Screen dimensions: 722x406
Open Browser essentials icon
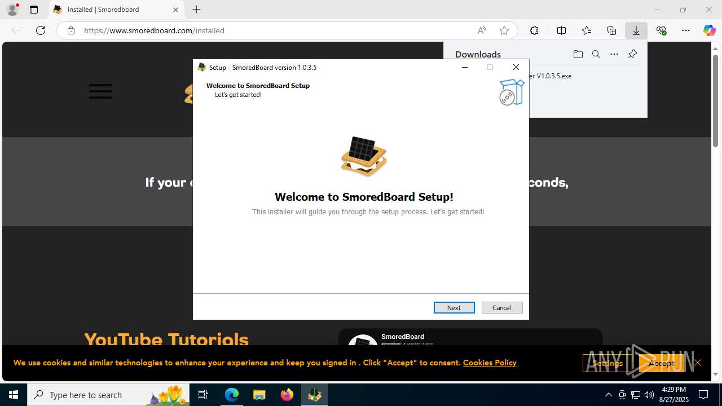tap(661, 30)
